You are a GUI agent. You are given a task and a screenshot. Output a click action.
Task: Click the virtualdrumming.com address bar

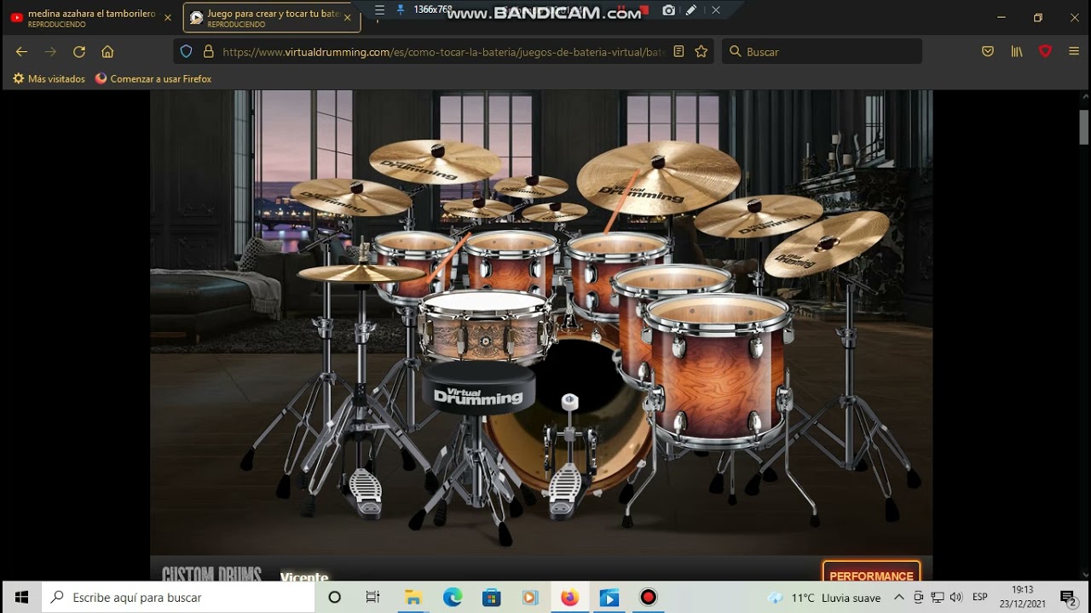[443, 52]
